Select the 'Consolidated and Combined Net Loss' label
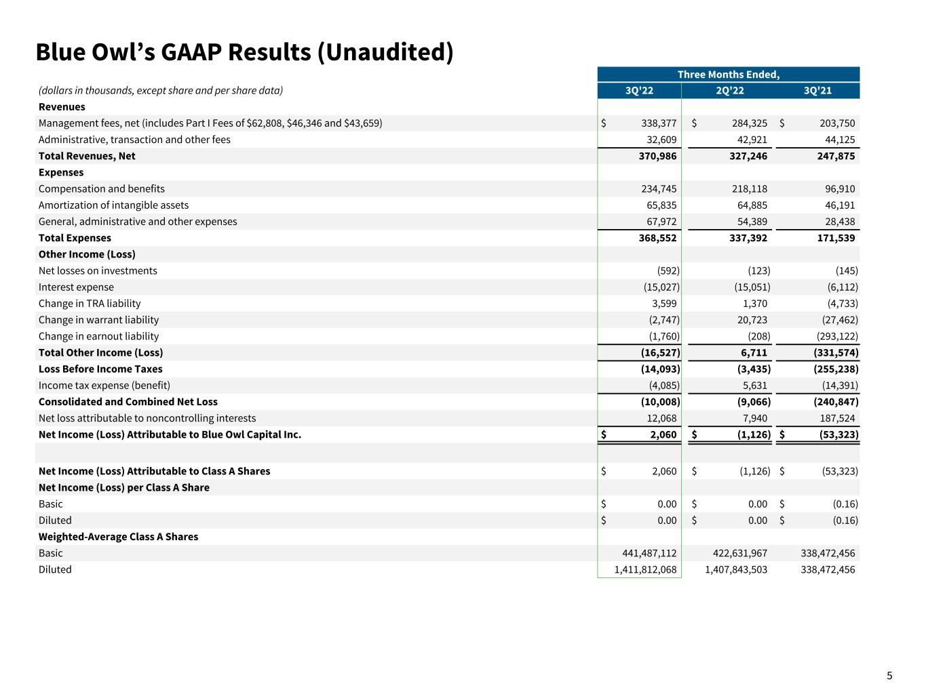Screen dimensions: 926x694 pos(128,402)
